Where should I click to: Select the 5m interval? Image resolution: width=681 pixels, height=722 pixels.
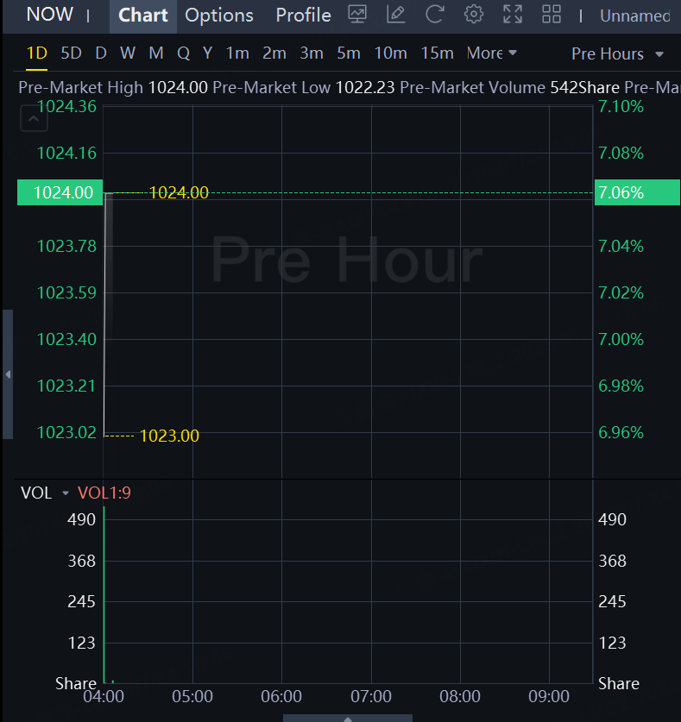pyautogui.click(x=349, y=53)
